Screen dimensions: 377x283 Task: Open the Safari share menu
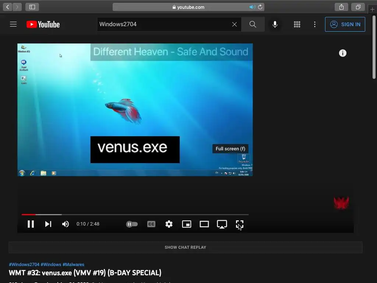[x=341, y=7]
